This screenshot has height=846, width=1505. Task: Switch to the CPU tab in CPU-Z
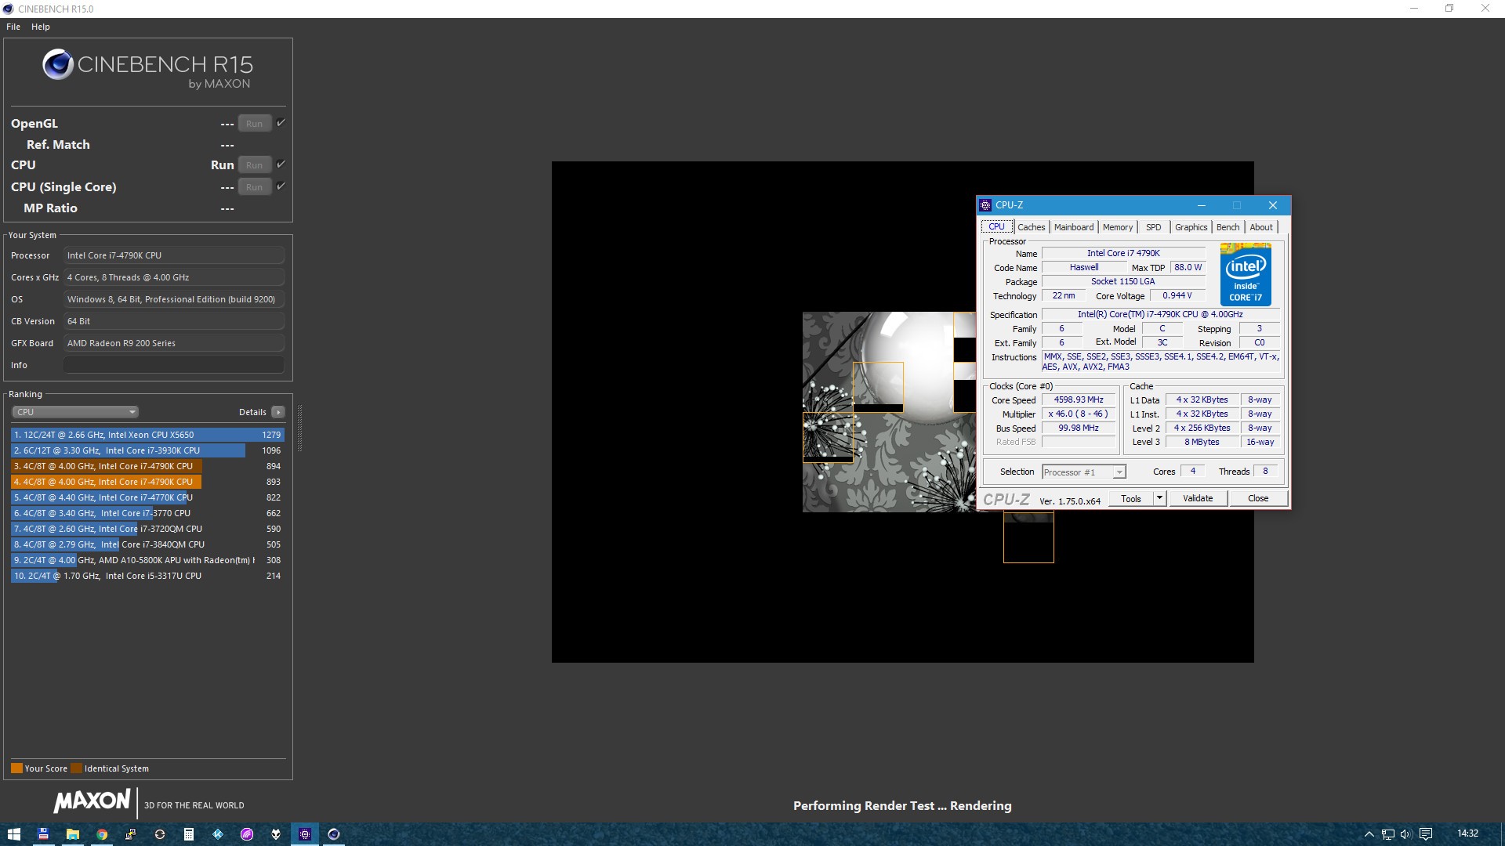click(996, 227)
